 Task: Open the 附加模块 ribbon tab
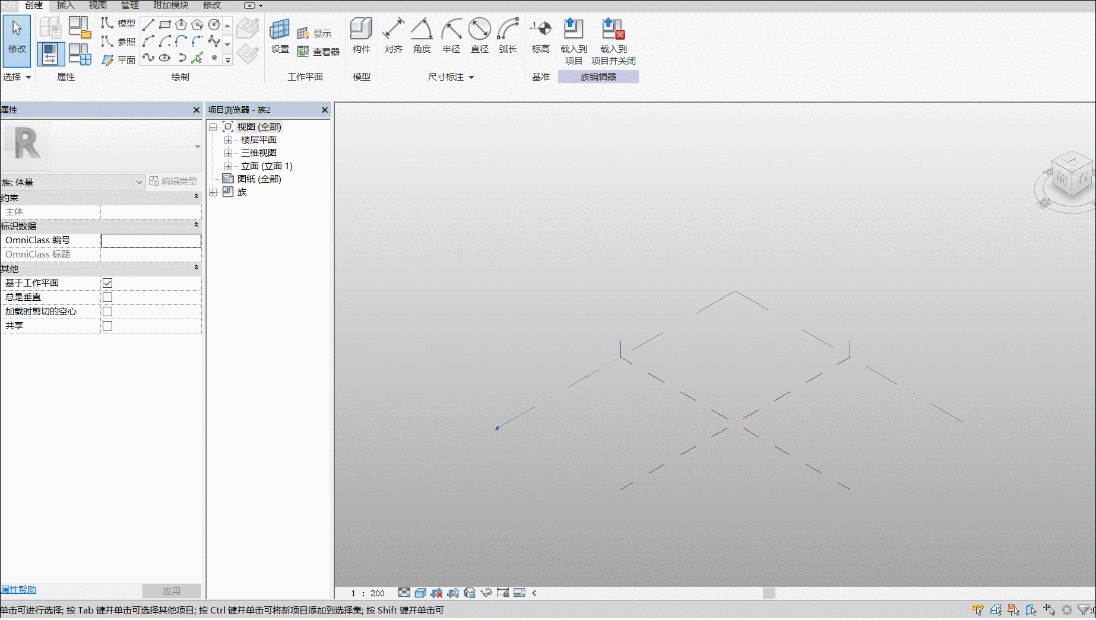pyautogui.click(x=171, y=5)
